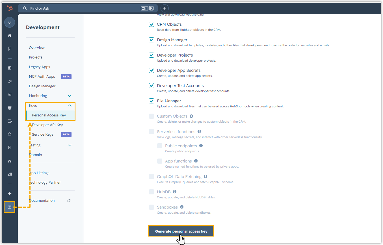Uncheck the Developer Projects checkbox
The width and height of the screenshot is (383, 245).
click(152, 55)
